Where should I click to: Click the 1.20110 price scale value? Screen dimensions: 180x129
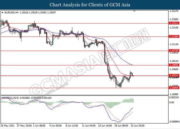pos(174,61)
